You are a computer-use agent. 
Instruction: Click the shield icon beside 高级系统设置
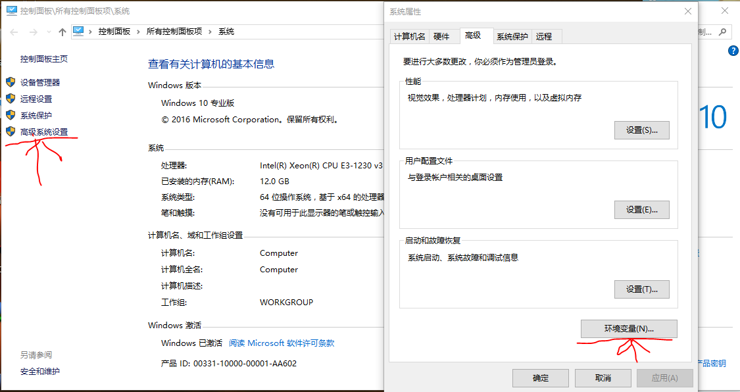point(11,132)
